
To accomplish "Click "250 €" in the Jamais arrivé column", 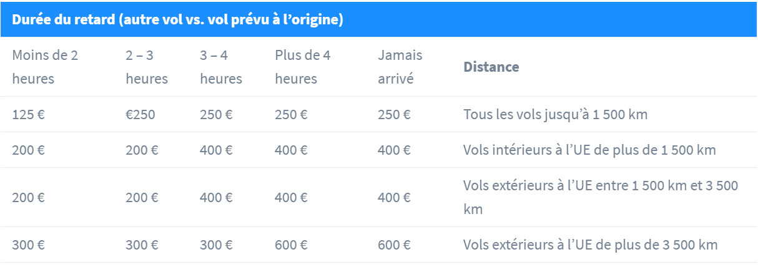I will pos(394,115).
